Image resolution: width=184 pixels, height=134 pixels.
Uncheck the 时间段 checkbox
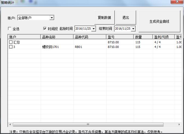[45, 28]
